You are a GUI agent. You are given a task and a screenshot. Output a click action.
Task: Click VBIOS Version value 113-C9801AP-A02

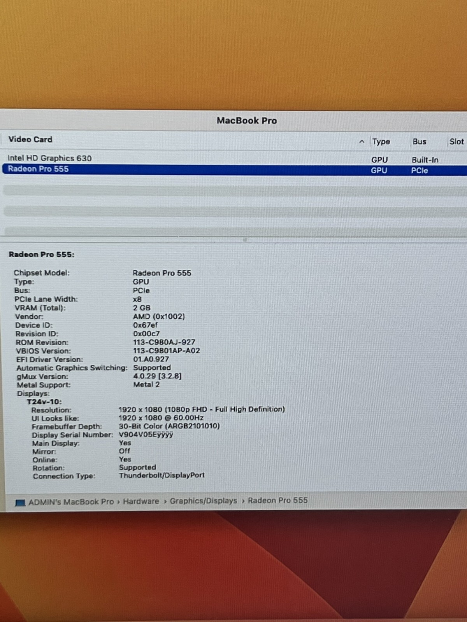(167, 350)
